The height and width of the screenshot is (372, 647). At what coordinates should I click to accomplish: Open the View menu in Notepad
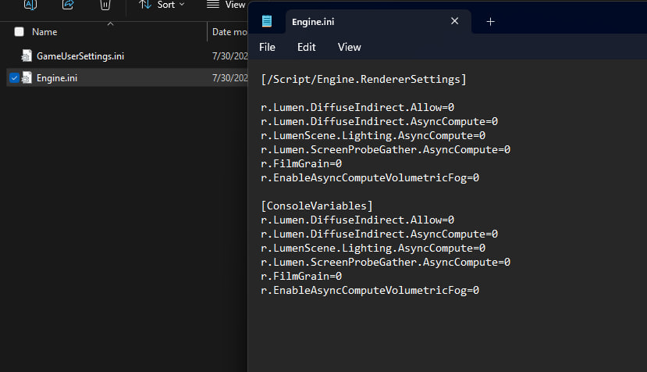[349, 47]
